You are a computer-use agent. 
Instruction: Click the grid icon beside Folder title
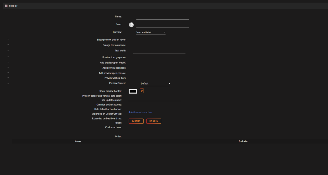click(6, 6)
